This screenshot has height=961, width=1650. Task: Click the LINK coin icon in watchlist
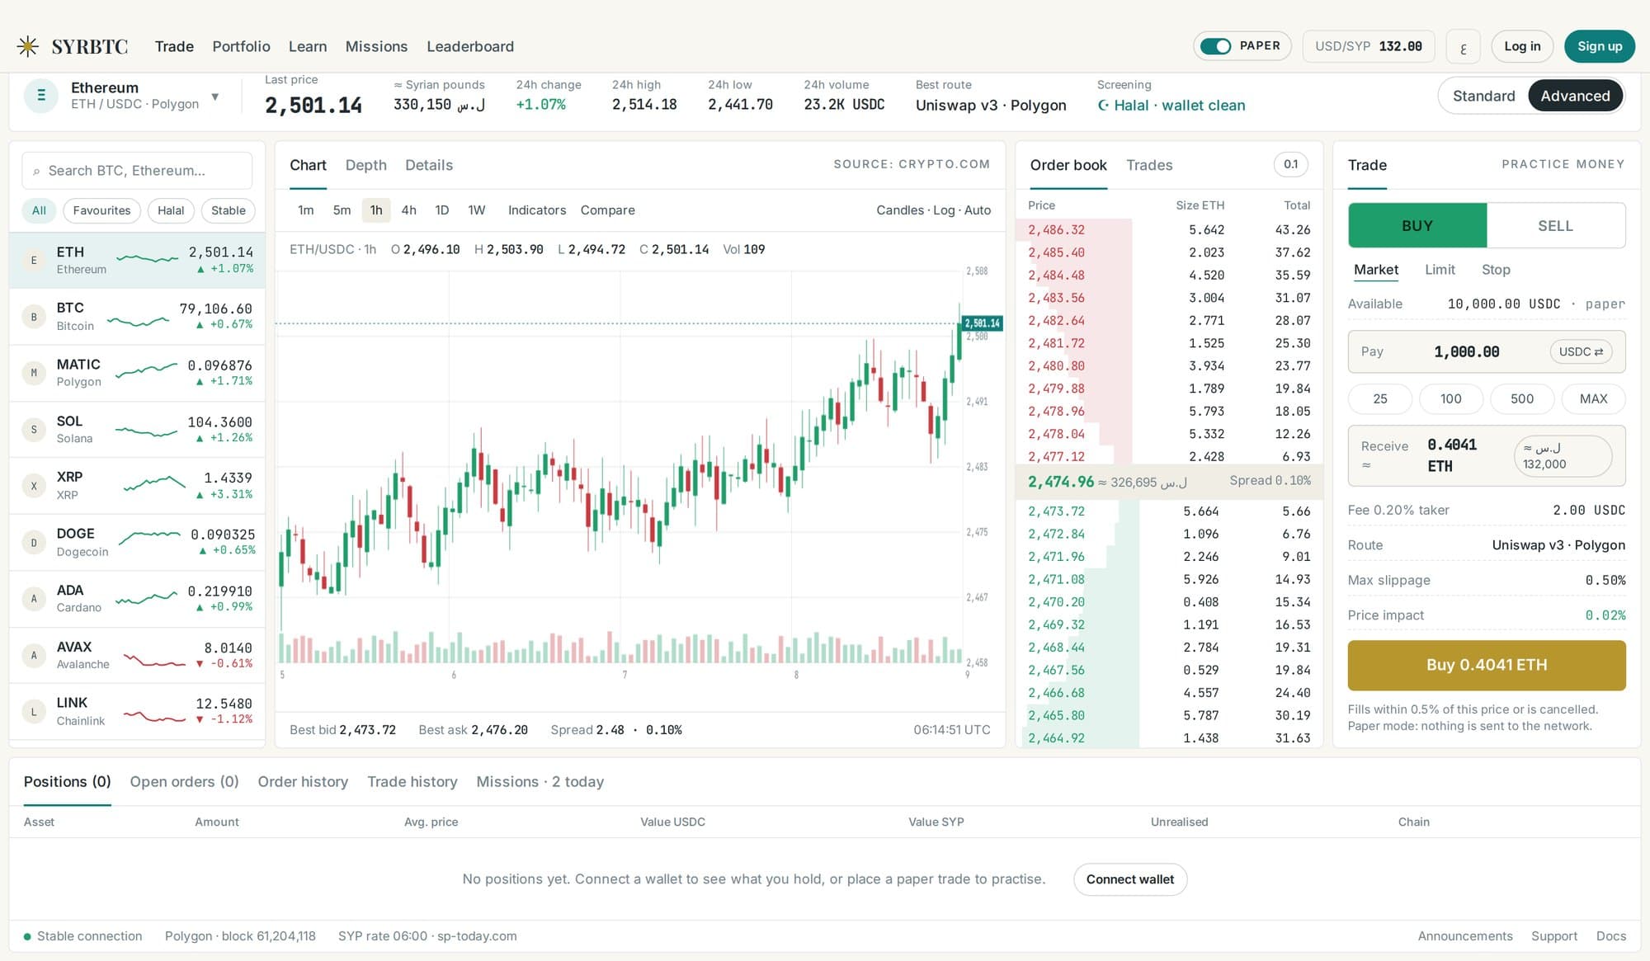(x=34, y=712)
